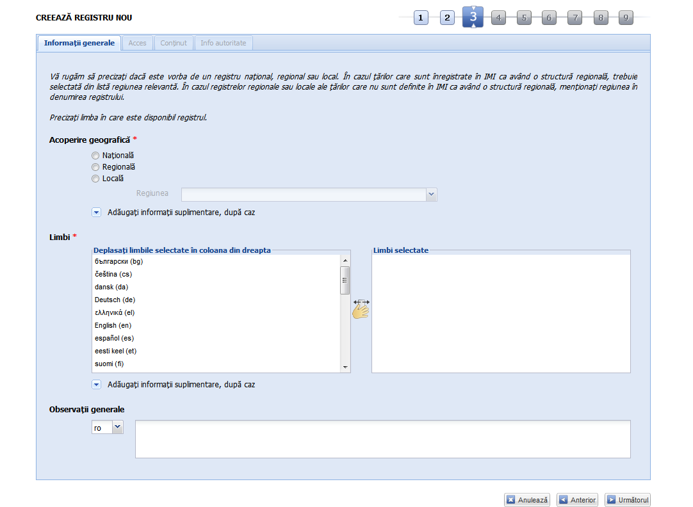Click the hand transfer icon between language lists
Screen dimensions: 693x507
(x=361, y=309)
